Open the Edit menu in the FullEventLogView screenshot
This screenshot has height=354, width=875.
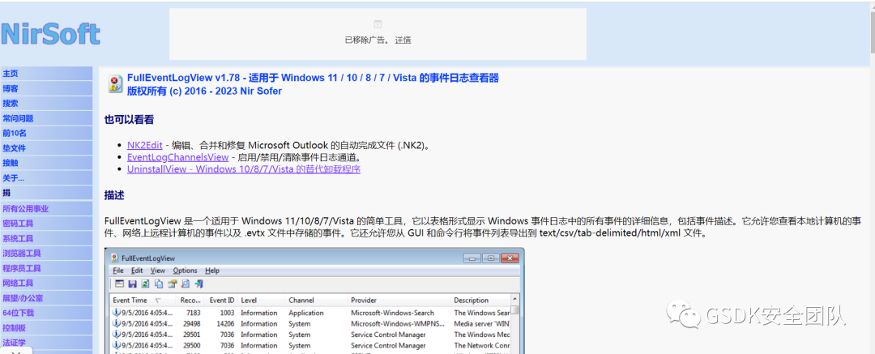click(137, 271)
